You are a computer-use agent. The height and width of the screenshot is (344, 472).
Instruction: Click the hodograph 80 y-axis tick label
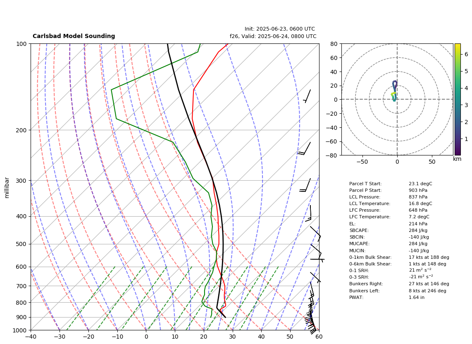point(334,44)
